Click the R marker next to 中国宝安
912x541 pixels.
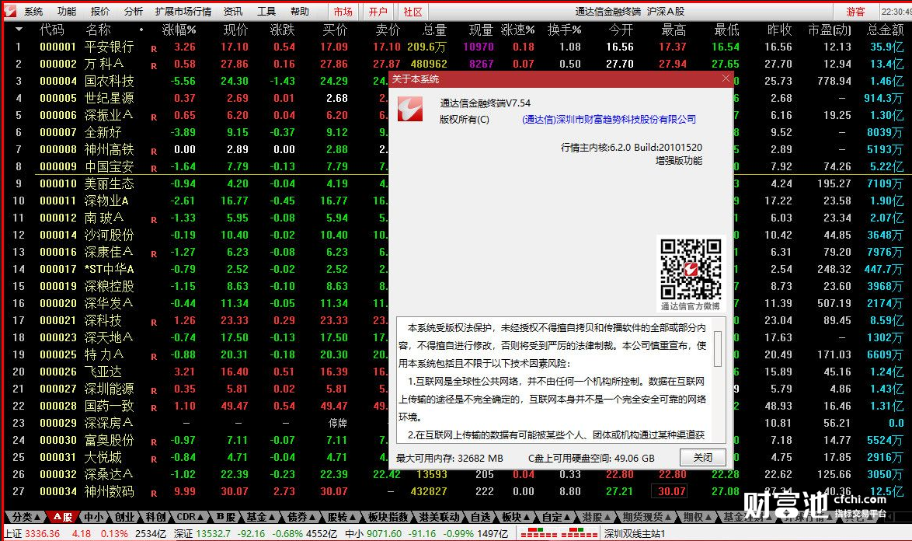coord(154,168)
